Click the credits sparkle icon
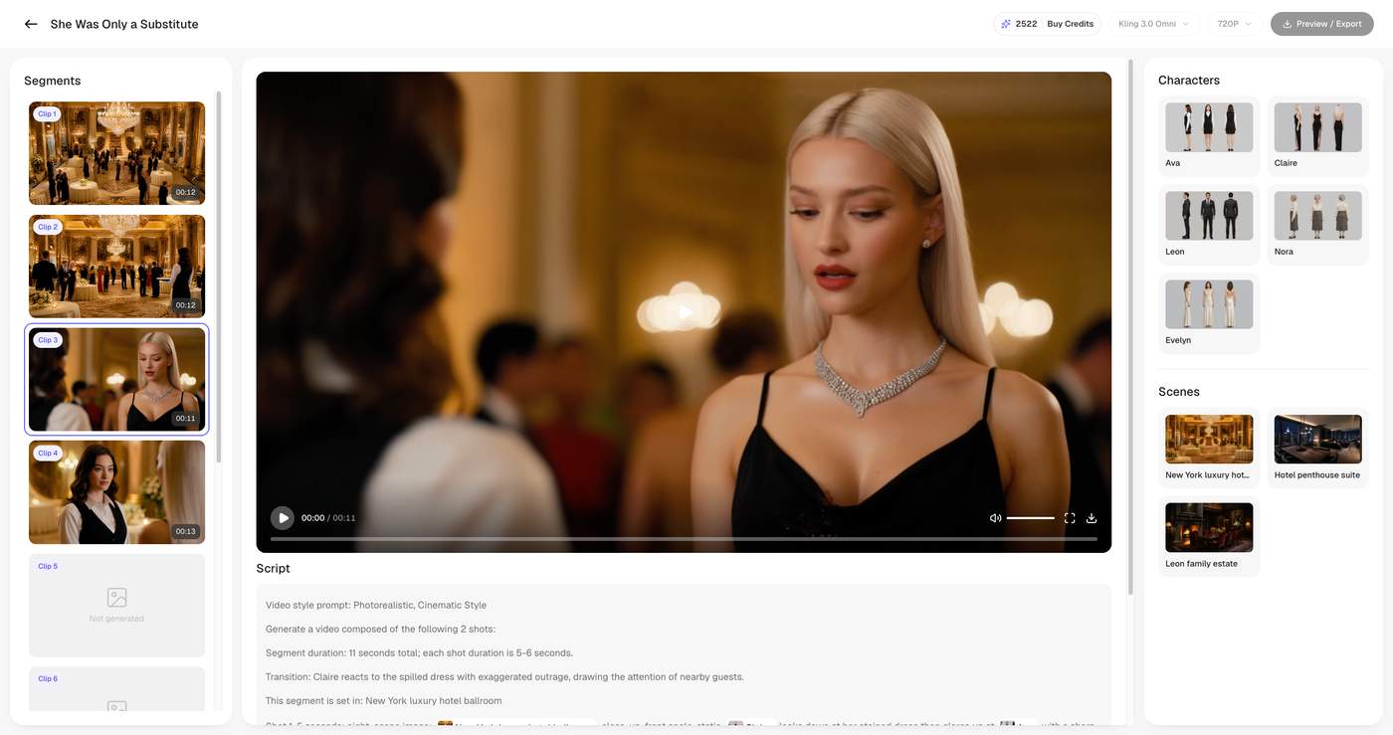The image size is (1393, 735). point(1006,24)
